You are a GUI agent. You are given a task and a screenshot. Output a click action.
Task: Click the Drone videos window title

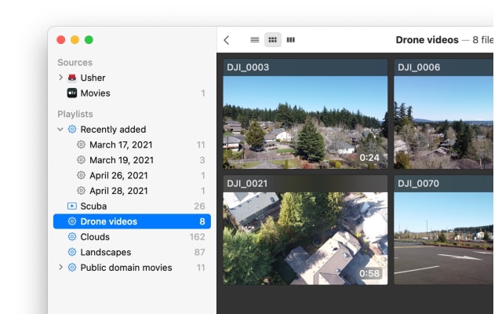click(x=427, y=40)
